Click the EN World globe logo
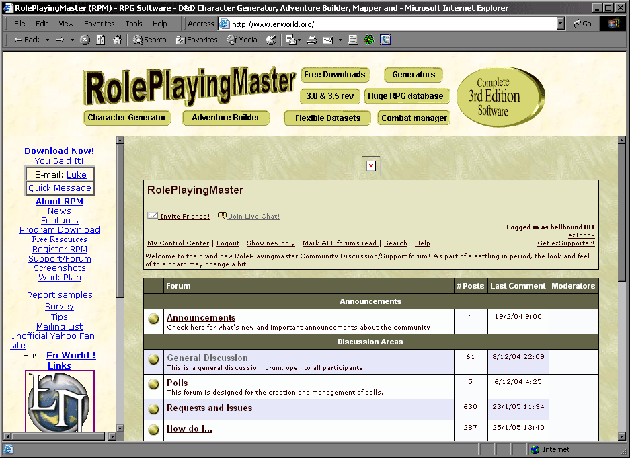This screenshot has width=630, height=458. point(60,402)
